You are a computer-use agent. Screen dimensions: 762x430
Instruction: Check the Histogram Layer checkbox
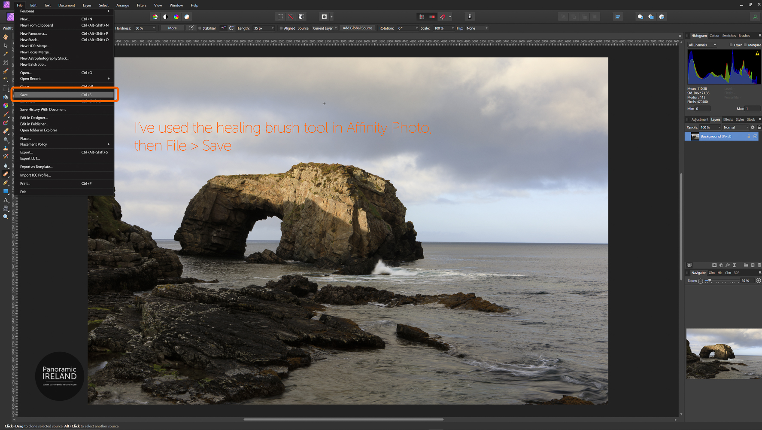click(x=731, y=45)
